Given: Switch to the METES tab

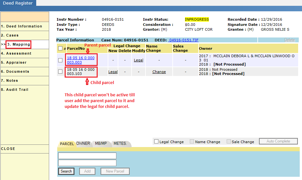Looking at the screenshot, I should tap(120, 143).
